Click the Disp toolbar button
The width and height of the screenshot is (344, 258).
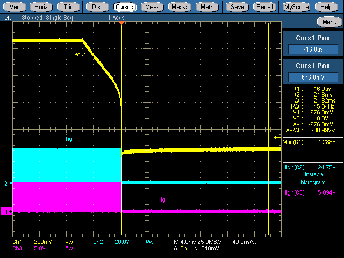pyautogui.click(x=97, y=7)
